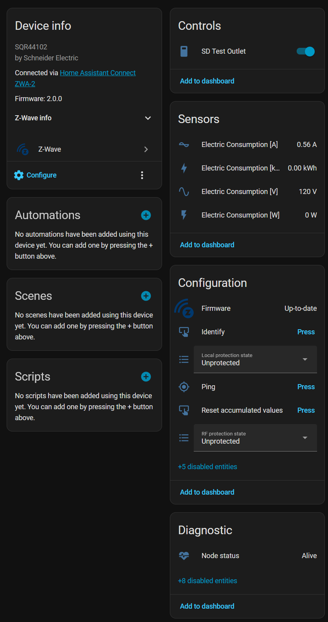The width and height of the screenshot is (328, 622).
Task: Open the Local protection state dropdown
Action: tap(255, 359)
